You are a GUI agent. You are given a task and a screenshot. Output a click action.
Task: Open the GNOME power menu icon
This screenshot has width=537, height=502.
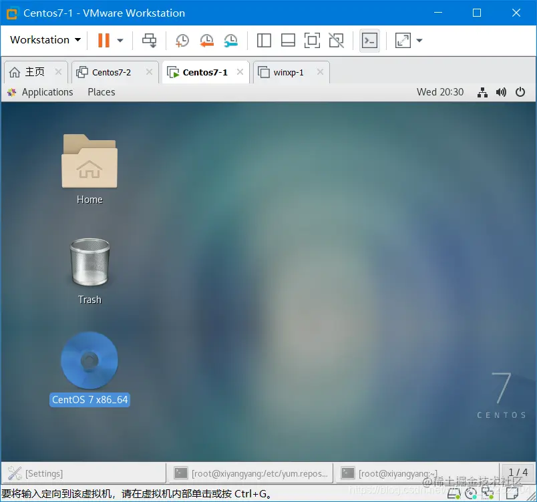pos(520,92)
